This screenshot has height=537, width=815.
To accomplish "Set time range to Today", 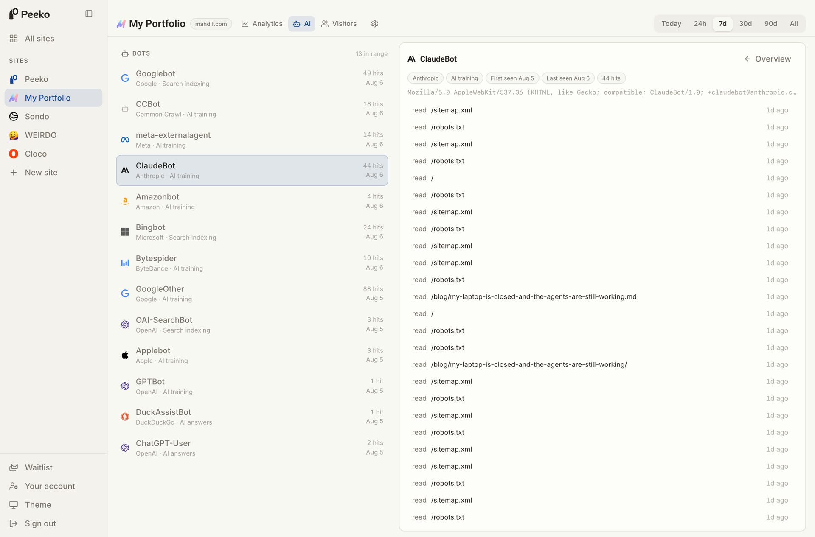I will coord(671,24).
